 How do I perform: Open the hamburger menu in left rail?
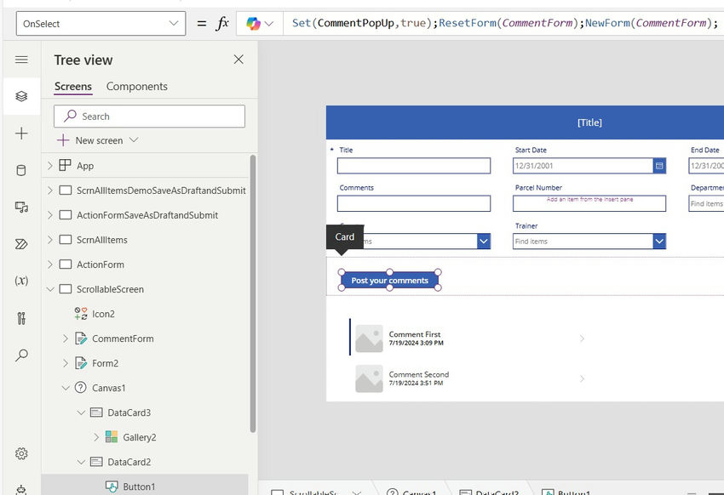coord(21,60)
